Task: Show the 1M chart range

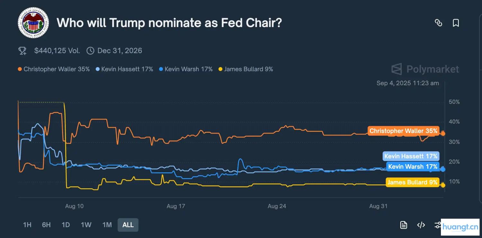Action: coord(107,225)
